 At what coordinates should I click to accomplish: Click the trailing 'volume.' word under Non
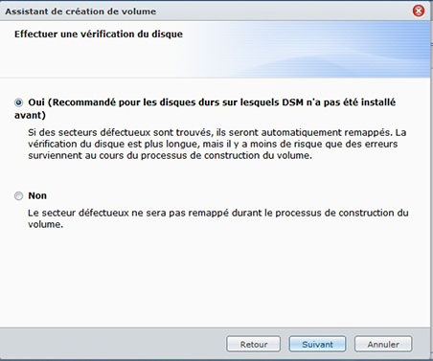45,224
